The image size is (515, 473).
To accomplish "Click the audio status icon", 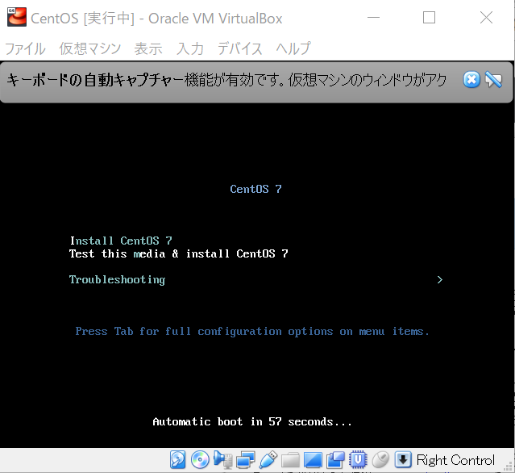I will point(223,459).
